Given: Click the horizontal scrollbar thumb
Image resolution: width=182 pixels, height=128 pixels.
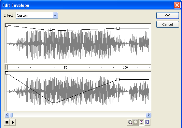Looking at the screenshot, I should [x=11, y=115].
